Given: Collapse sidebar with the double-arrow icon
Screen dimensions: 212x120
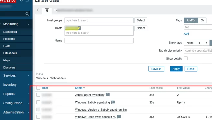Looking at the screenshot, I should 21,1.
